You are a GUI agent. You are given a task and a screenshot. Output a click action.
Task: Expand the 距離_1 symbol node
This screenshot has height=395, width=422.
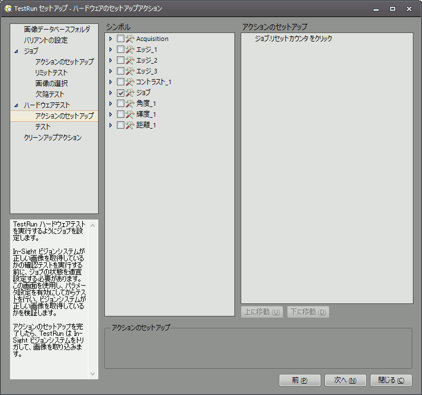[x=111, y=125]
